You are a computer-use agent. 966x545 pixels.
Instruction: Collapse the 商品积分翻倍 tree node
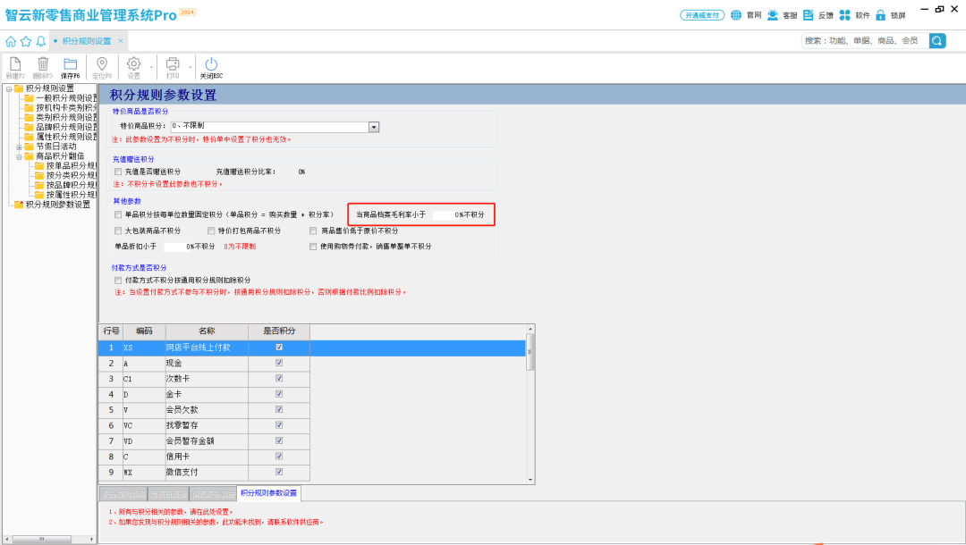pyautogui.click(x=19, y=156)
